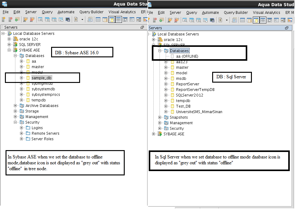The image size is (295, 209).
Task: Click the scroll-shaped script icon in left toolbar
Action: click(90, 19)
